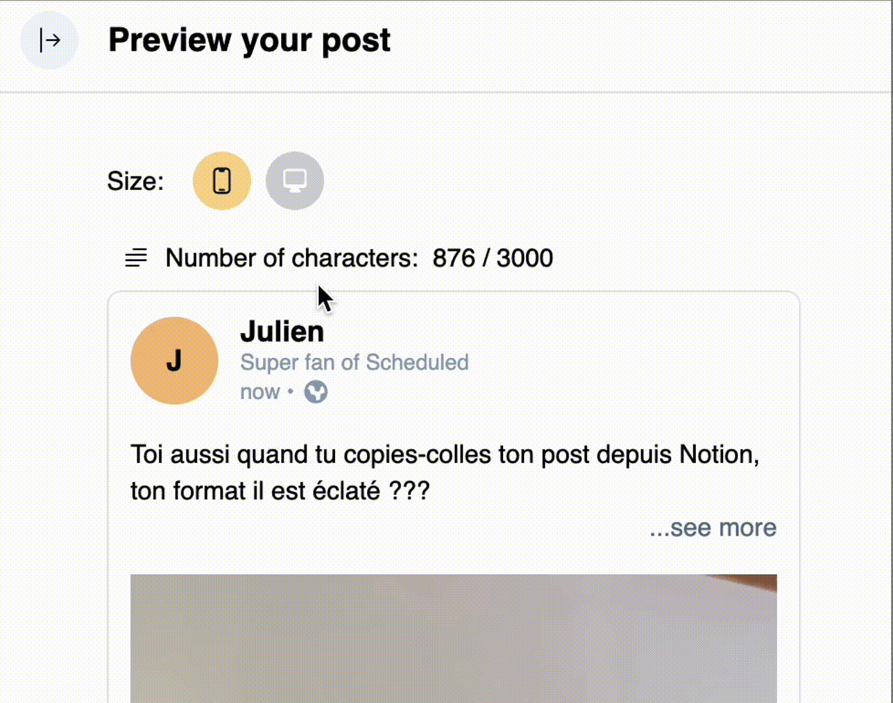Click the text lines icon beside character count
The height and width of the screenshot is (703, 893).
pos(136,258)
